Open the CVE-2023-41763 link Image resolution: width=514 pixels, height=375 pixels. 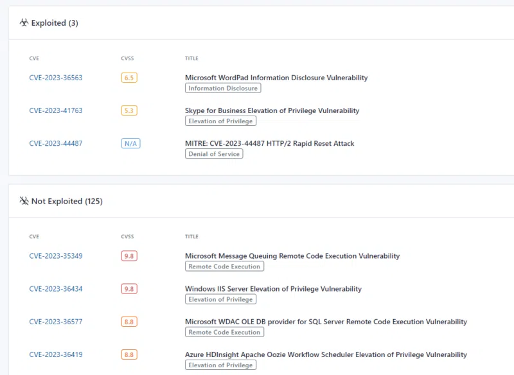pos(56,110)
